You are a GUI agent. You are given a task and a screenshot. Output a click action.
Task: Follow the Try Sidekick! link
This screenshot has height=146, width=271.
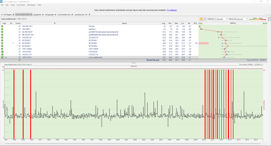click(172, 10)
